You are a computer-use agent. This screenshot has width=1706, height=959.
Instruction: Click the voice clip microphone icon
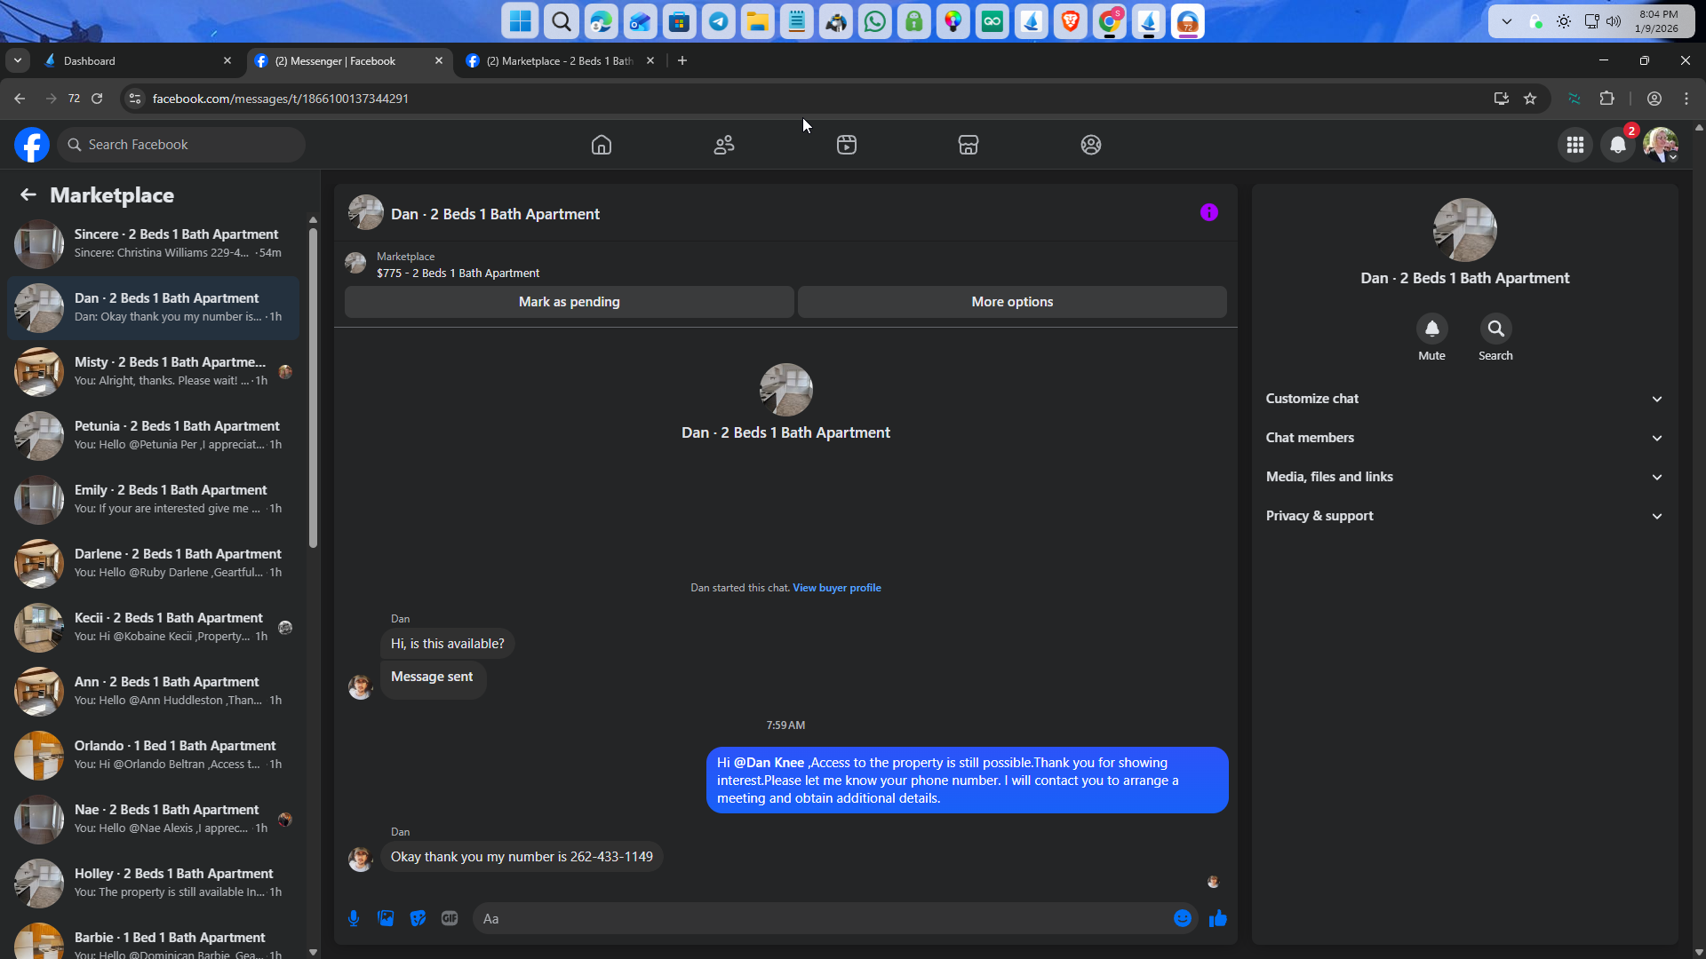(354, 918)
